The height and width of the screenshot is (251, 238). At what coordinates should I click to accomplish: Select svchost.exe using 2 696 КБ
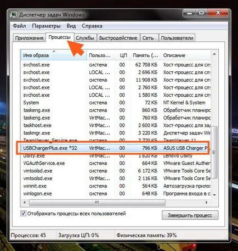pos(116,72)
